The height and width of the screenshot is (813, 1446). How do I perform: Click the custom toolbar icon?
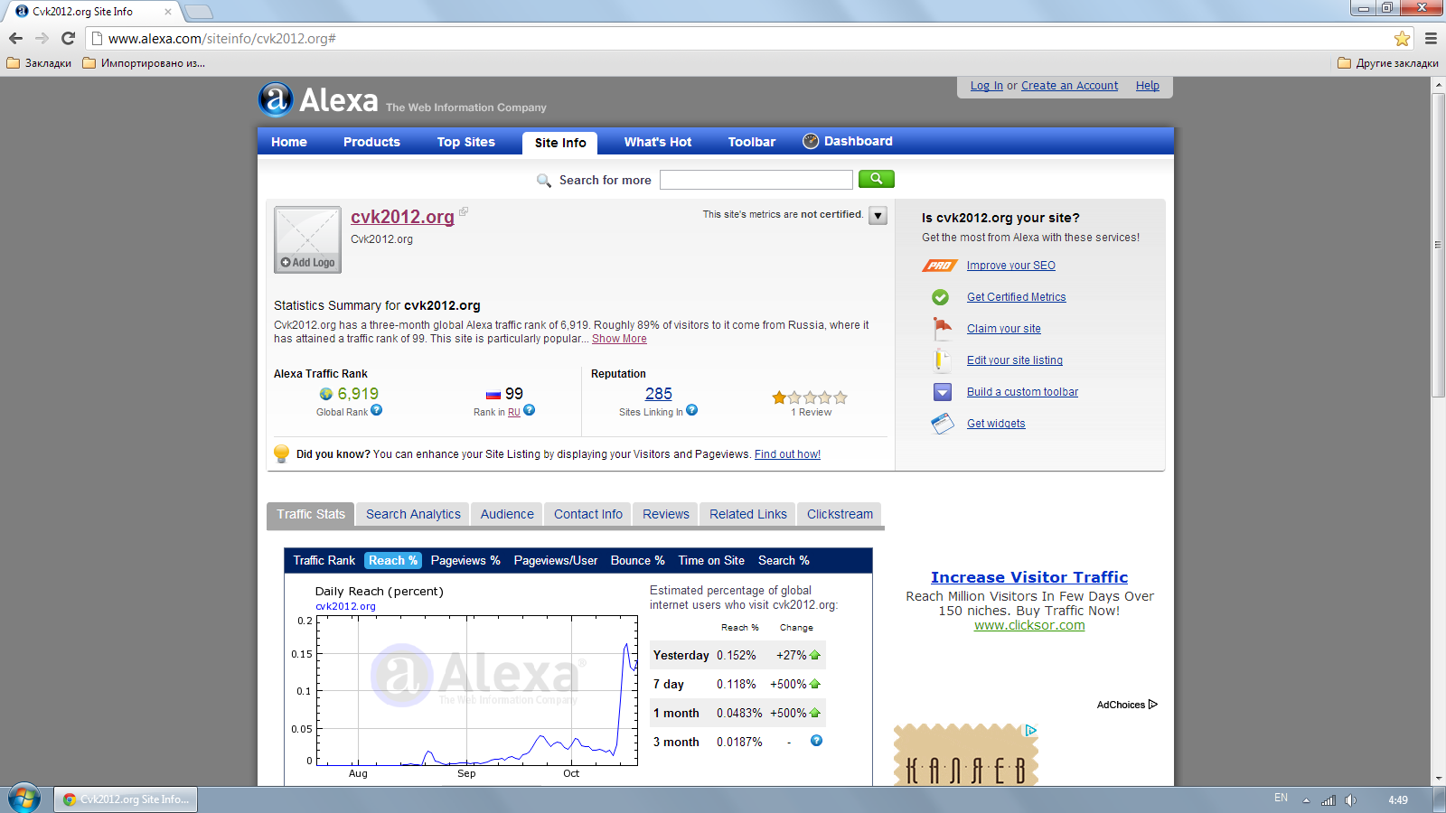[943, 392]
